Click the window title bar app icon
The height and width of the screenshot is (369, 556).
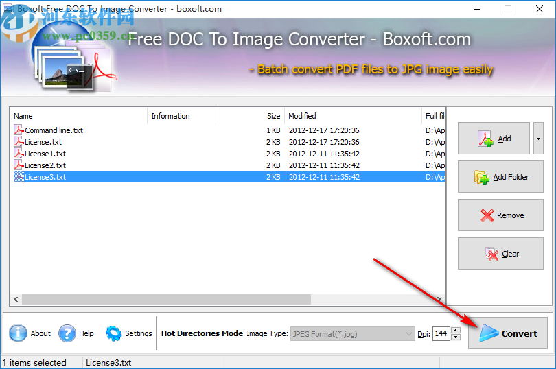click(x=8, y=9)
